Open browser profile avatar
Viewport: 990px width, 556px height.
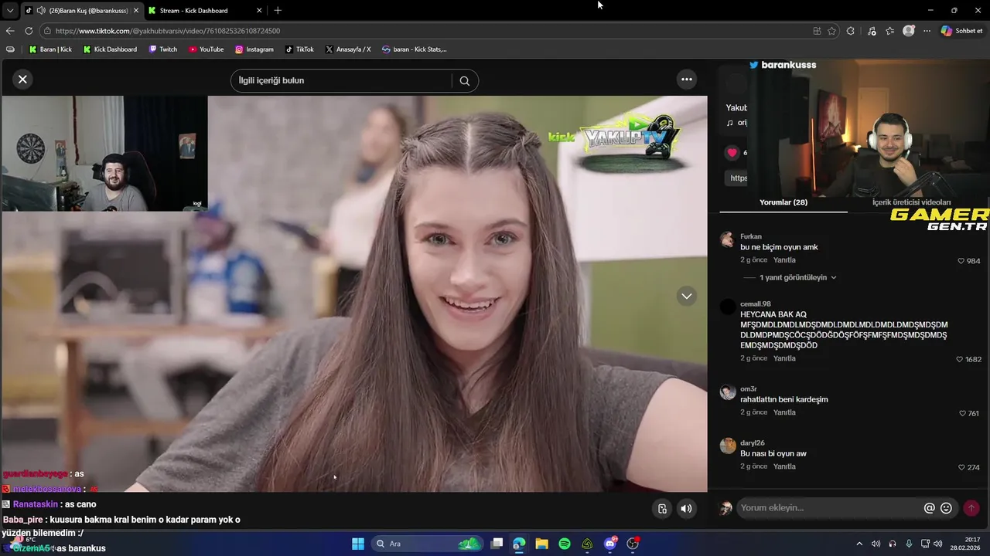point(909,31)
